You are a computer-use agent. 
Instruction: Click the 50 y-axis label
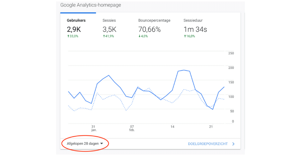[232, 111]
